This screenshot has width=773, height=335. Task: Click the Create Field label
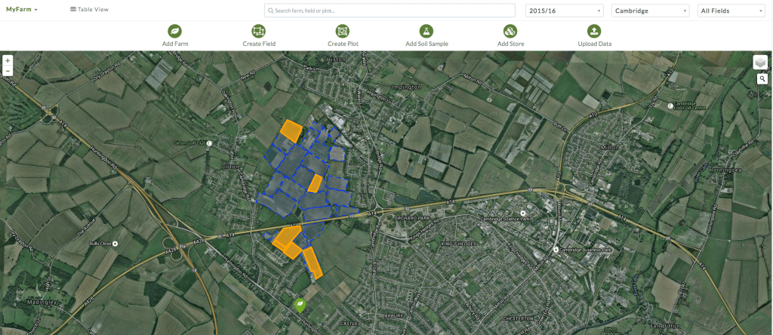[x=259, y=44]
